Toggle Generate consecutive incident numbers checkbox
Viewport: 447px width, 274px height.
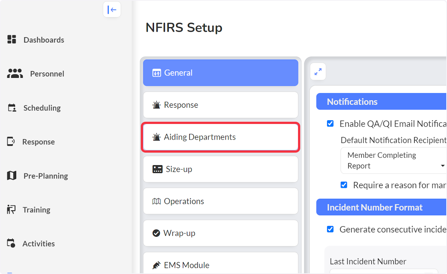pos(330,229)
